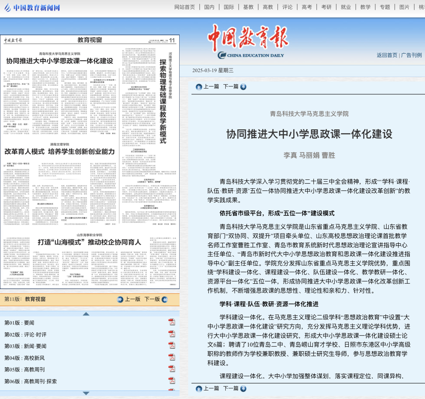Click next-page arrow icon beside 下一版

point(165,300)
